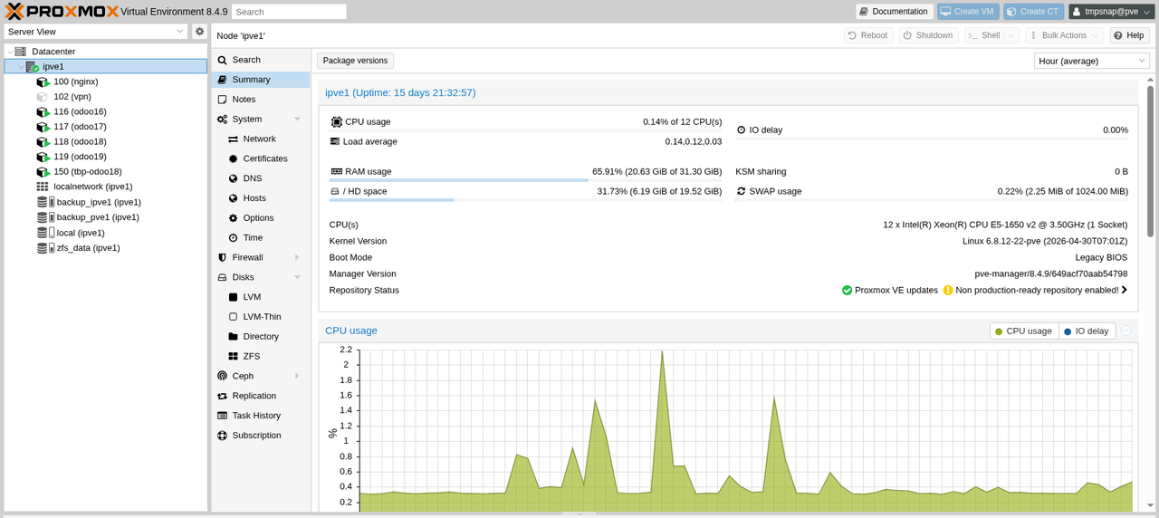This screenshot has width=1159, height=518.
Task: Click the Package versions button
Action: point(355,61)
